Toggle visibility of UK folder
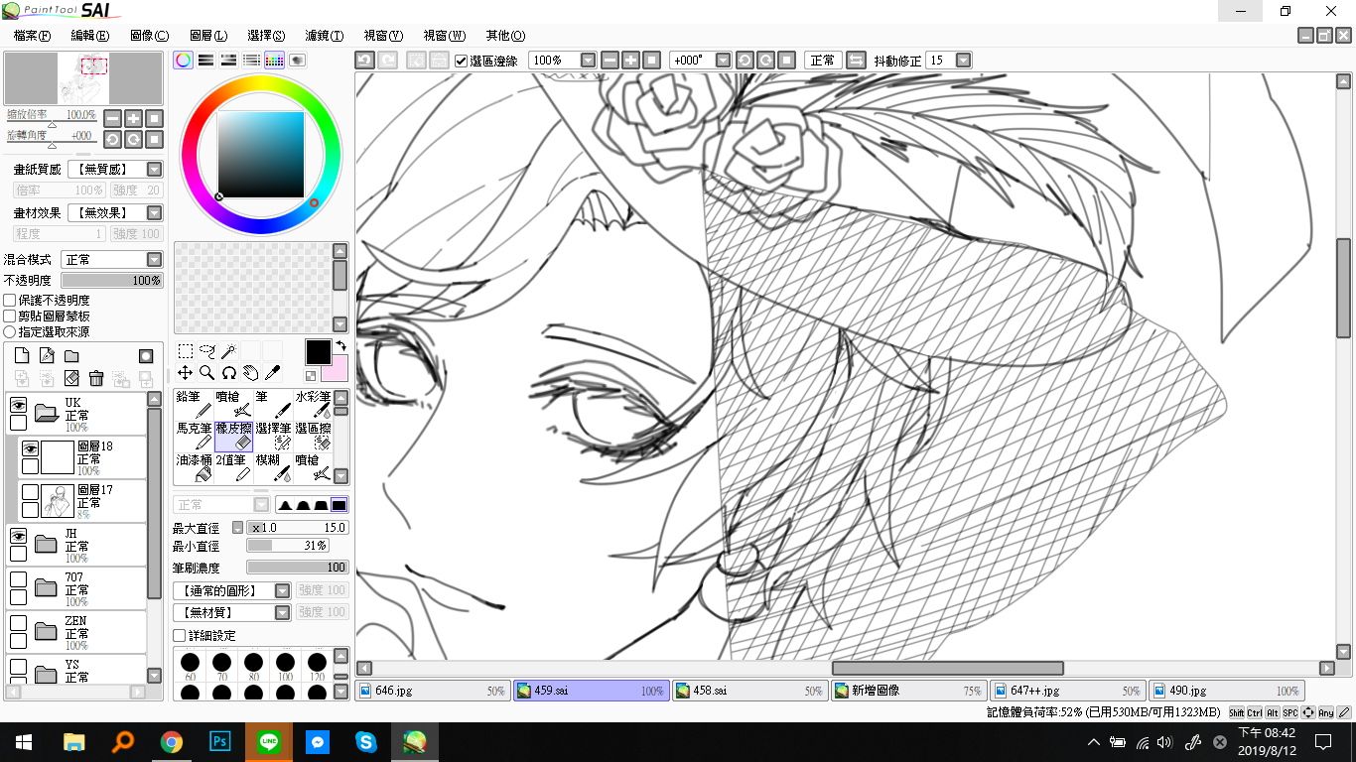 click(18, 404)
